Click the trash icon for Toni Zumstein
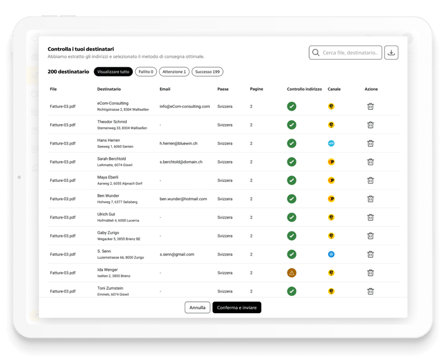 [x=371, y=291]
